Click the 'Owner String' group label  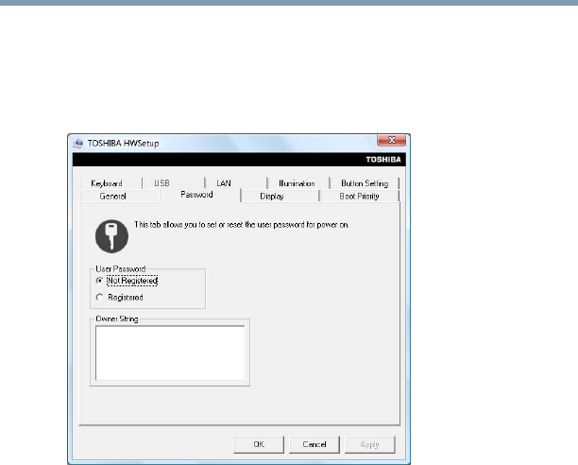click(x=117, y=319)
